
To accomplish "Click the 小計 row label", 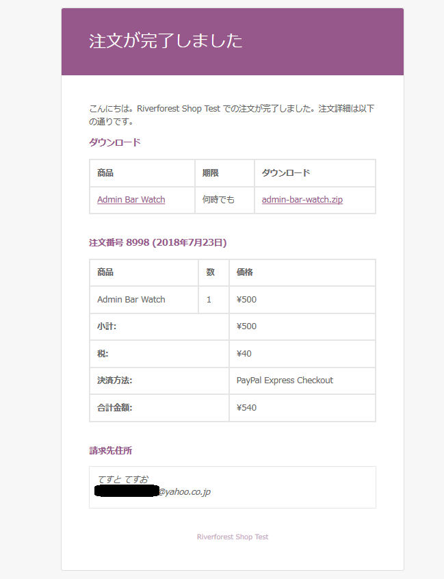I will [107, 326].
